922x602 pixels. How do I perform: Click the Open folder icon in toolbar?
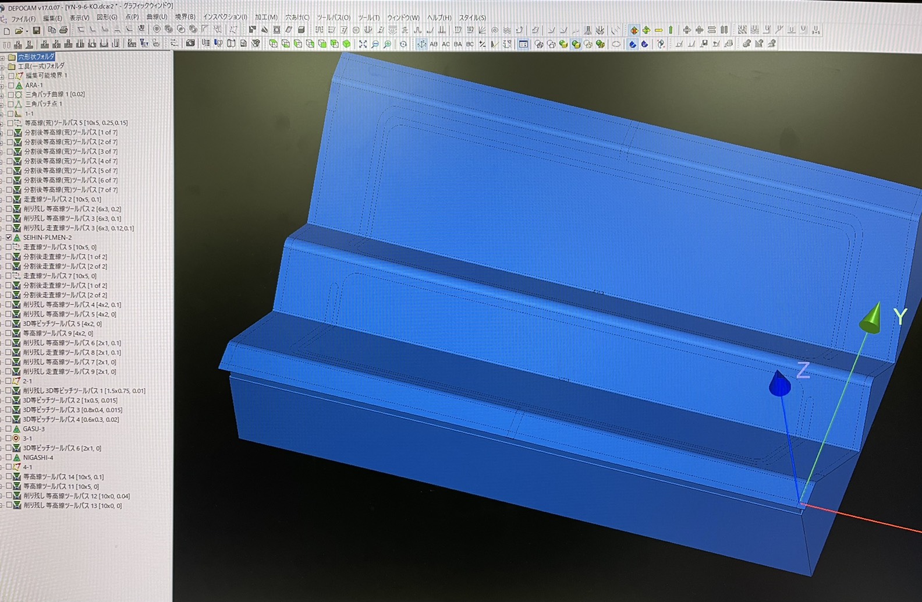click(19, 30)
